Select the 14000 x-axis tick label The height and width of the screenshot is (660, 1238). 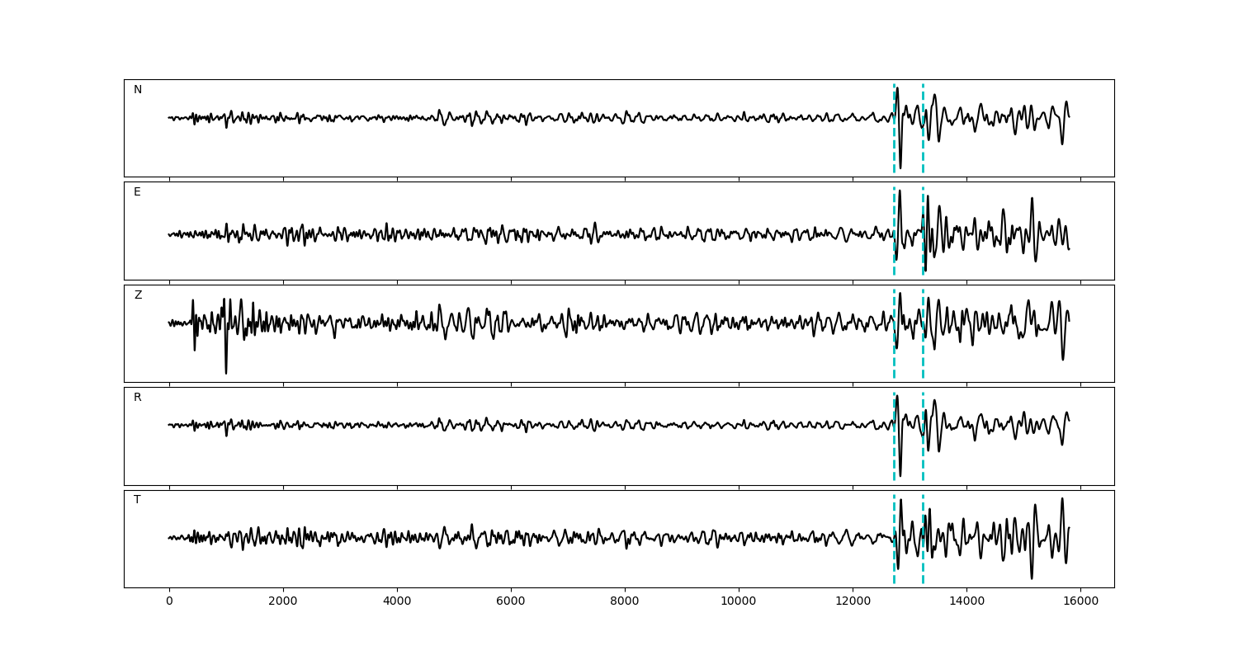tap(966, 601)
